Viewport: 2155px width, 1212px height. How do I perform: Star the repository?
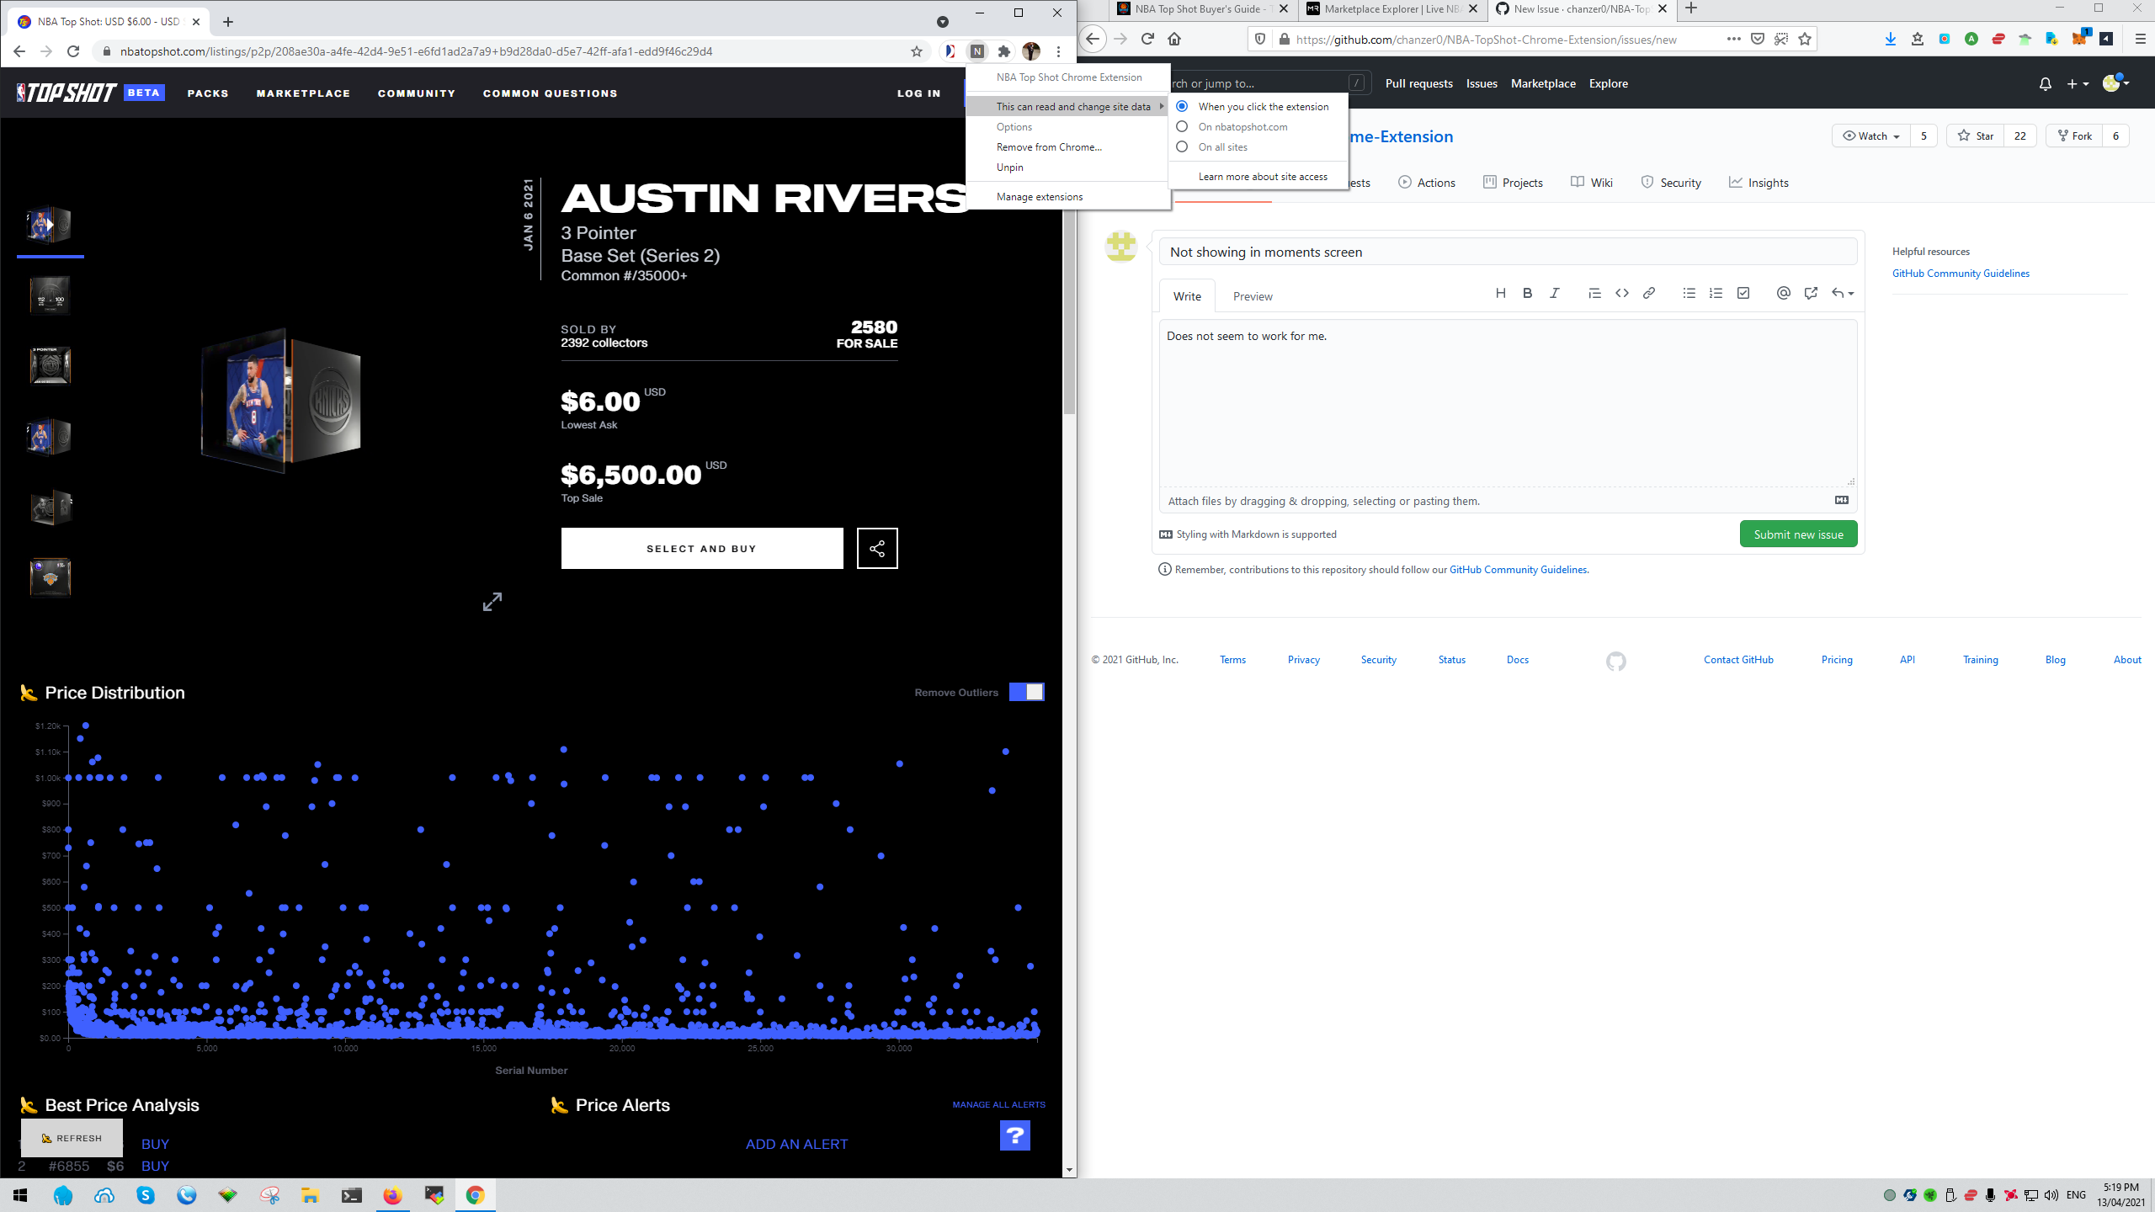(x=1975, y=136)
